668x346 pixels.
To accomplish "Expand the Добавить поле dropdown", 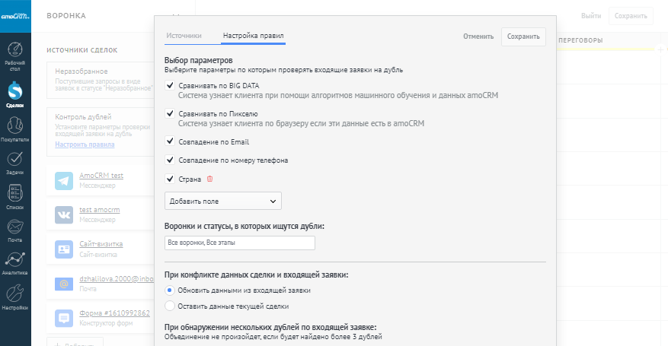I will (223, 201).
